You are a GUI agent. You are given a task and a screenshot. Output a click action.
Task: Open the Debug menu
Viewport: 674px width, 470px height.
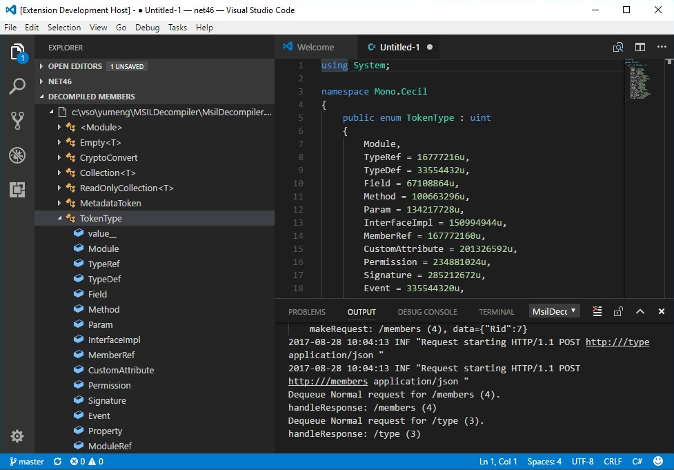pyautogui.click(x=147, y=28)
